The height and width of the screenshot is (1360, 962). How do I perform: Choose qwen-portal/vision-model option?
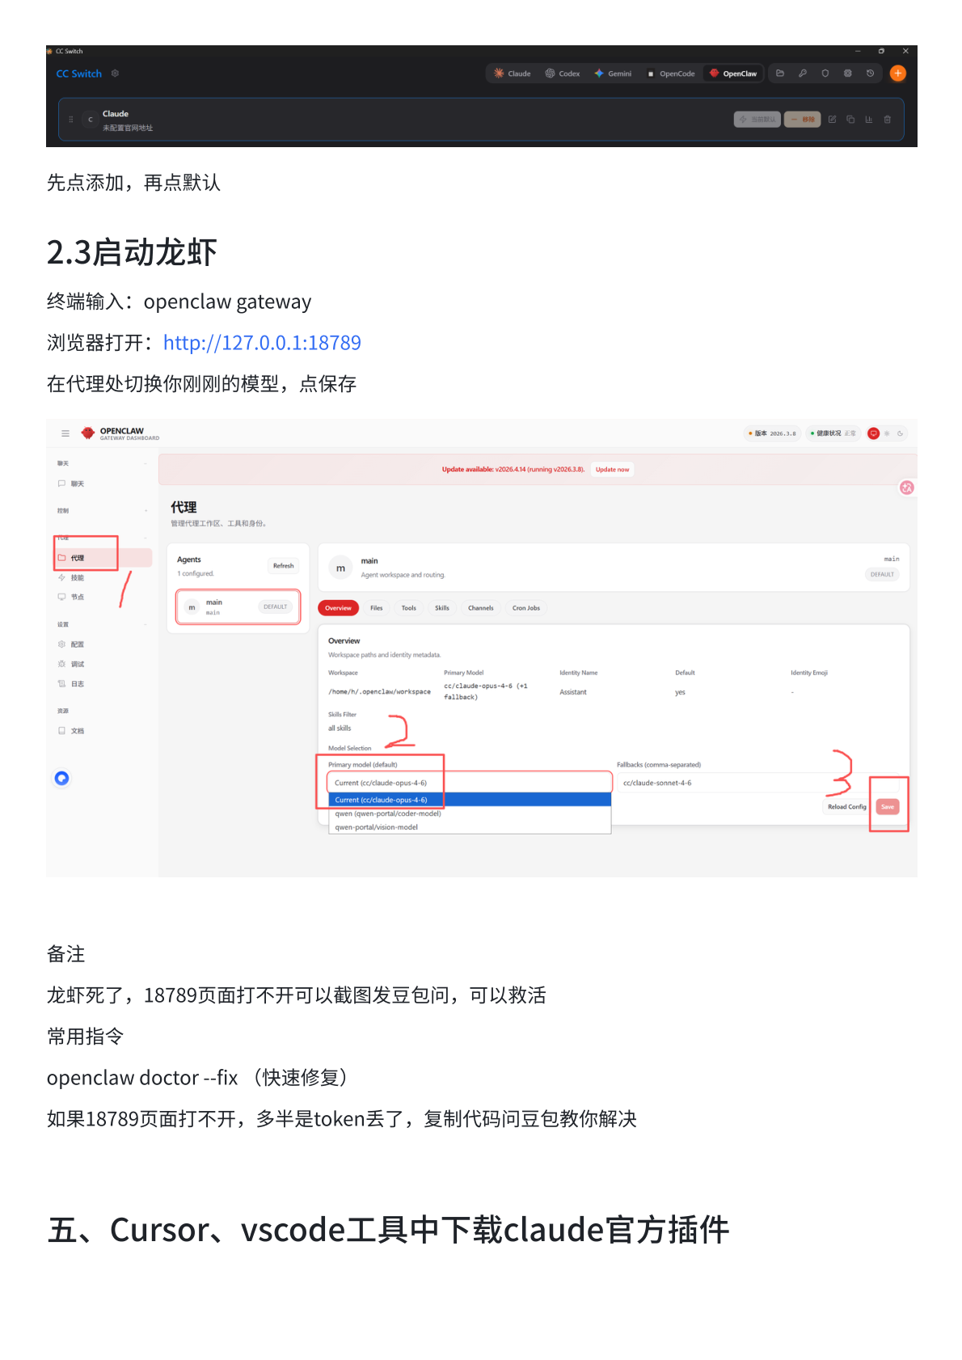[470, 827]
